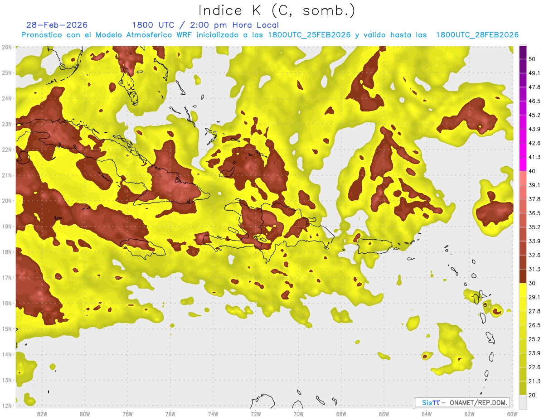Click the "19N" latitude label
544x420 pixels.
click(6, 226)
